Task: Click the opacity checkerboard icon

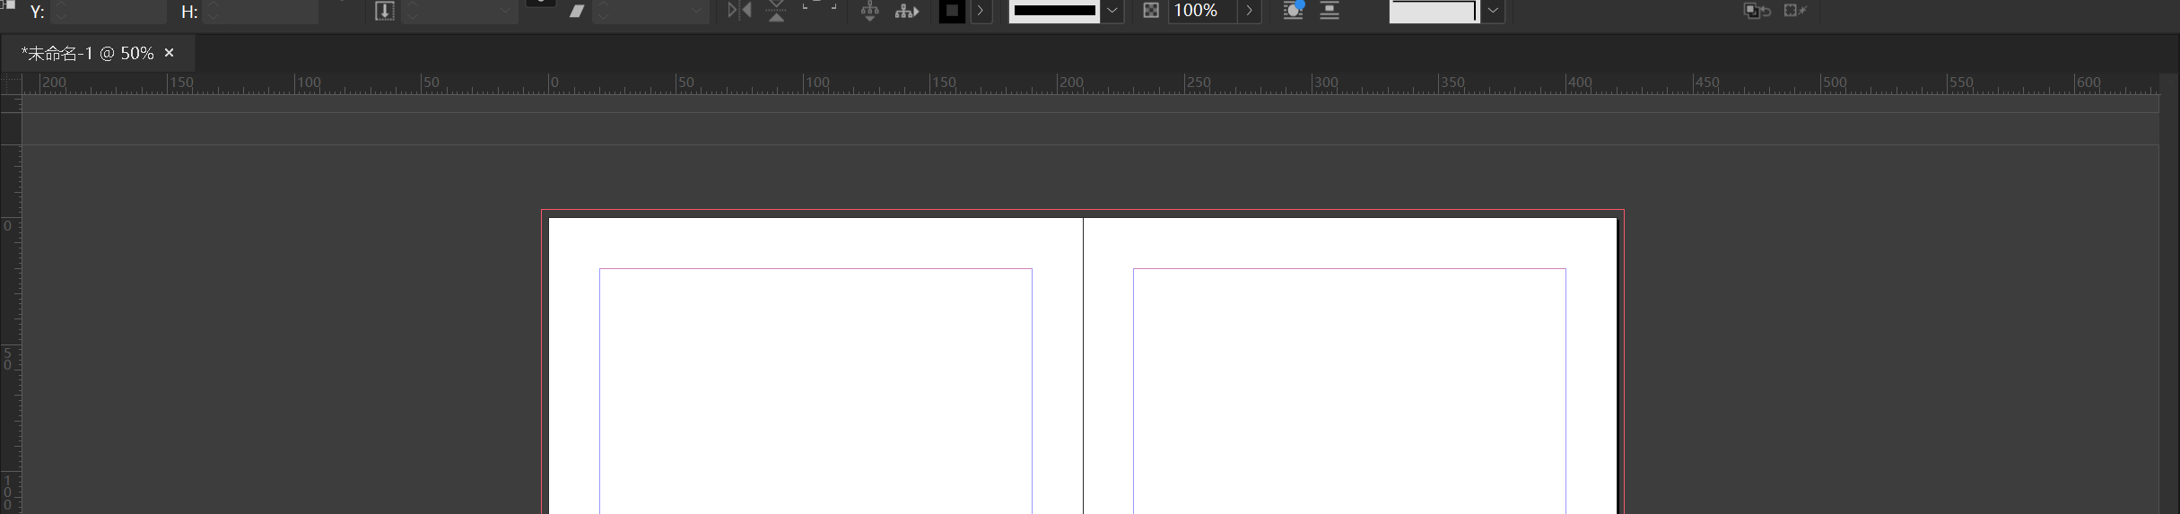Action: [x=1151, y=11]
